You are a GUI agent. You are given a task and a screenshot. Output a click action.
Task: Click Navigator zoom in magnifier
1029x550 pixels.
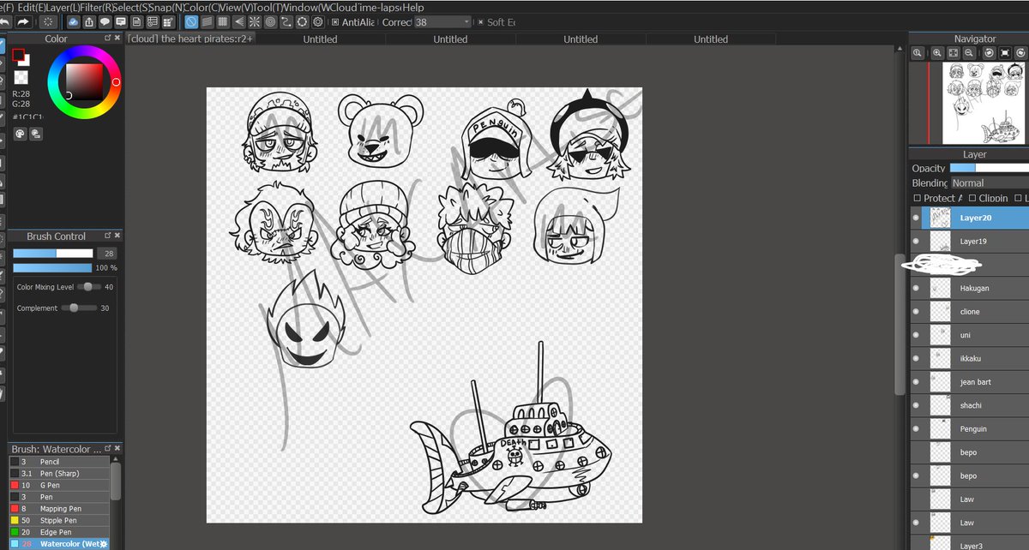937,53
